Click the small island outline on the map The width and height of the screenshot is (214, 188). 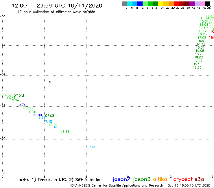50,82
